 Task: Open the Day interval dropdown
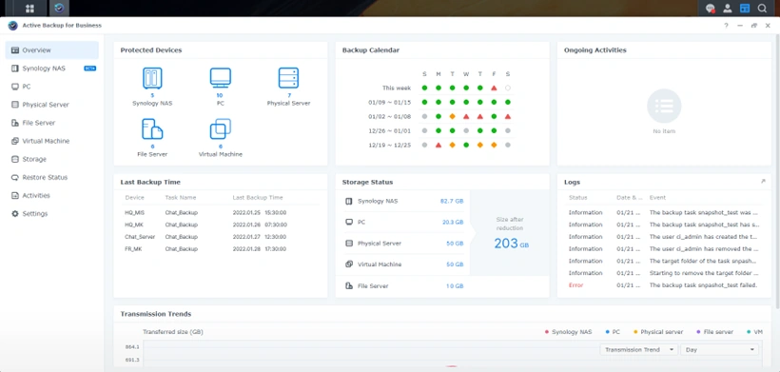(x=720, y=349)
